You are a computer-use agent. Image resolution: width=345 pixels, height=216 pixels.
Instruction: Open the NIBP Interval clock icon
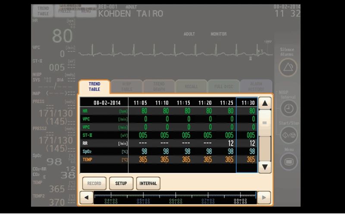pos(288,109)
